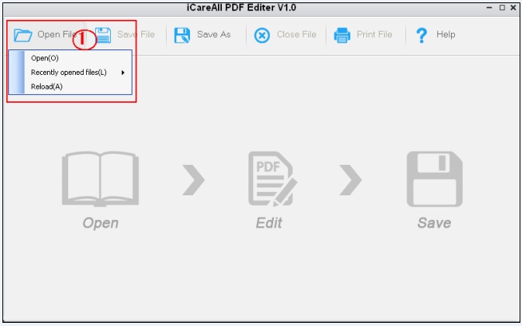This screenshot has width=522, height=326.
Task: Click the large PDF edit document icon
Action: [273, 179]
